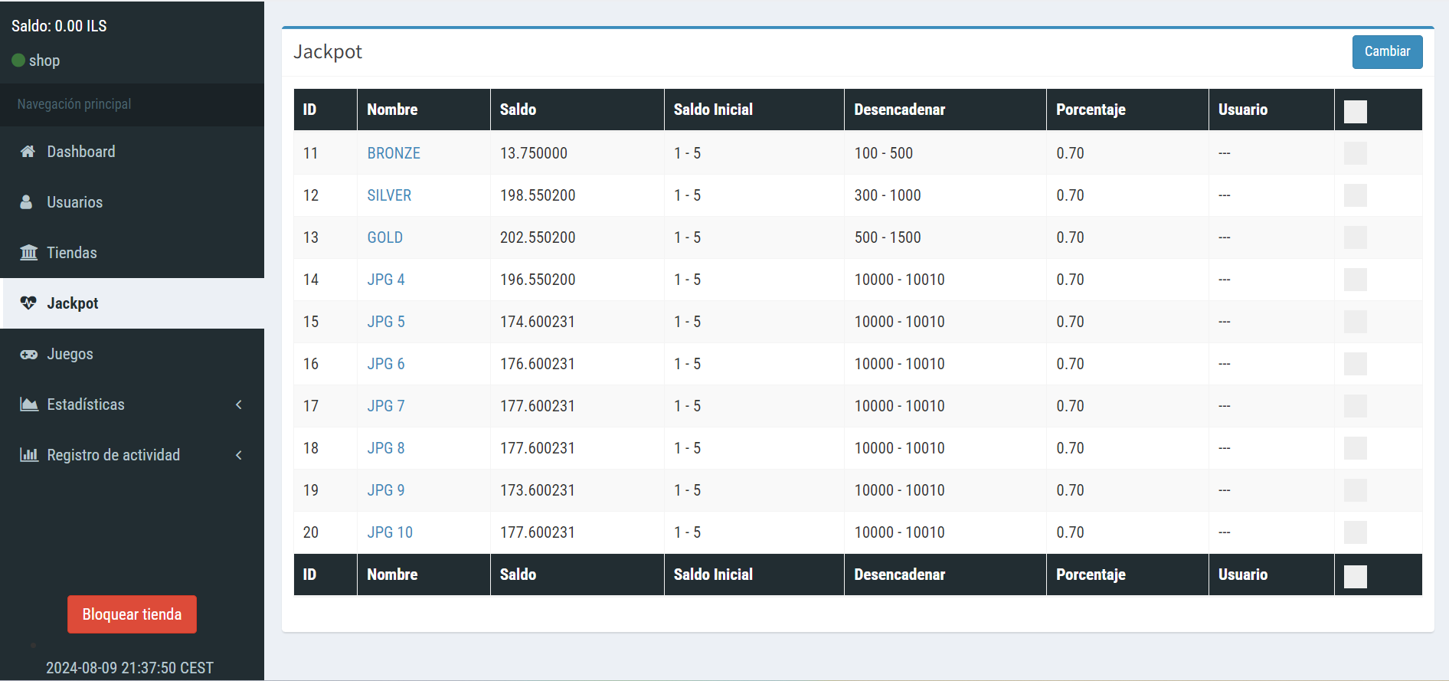
Task: Click the Jackpot heartbeat icon
Action: click(28, 303)
